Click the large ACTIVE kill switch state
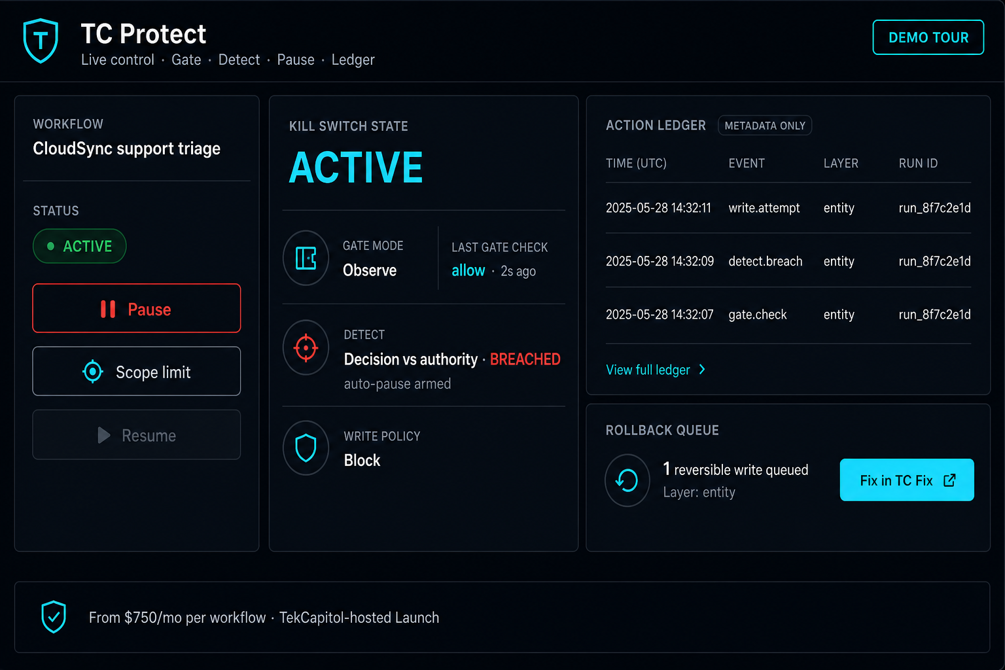This screenshot has width=1005, height=670. [x=356, y=167]
